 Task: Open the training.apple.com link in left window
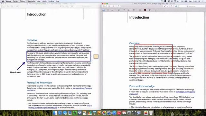click(43, 108)
